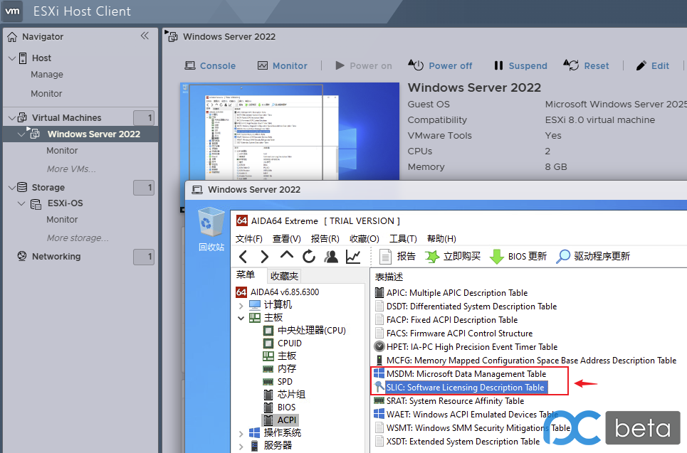Generate a 报告 report in AIDA64
The width and height of the screenshot is (687, 453).
tap(397, 257)
